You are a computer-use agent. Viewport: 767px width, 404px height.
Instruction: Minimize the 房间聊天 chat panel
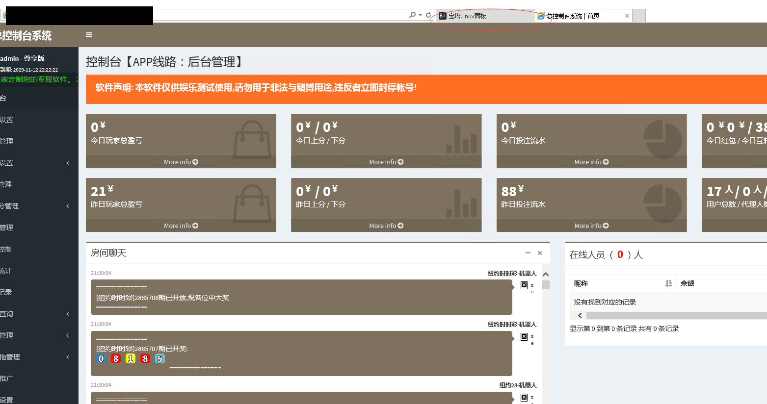coord(528,253)
